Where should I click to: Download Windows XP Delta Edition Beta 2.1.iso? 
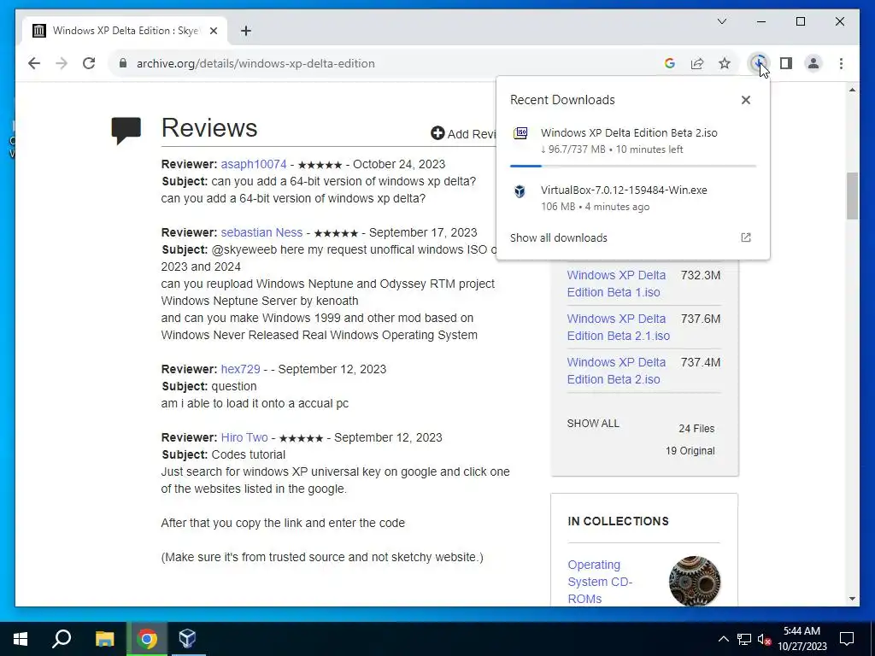619,327
